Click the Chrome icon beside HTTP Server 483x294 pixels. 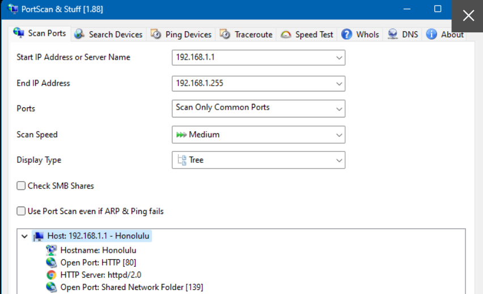coord(52,275)
